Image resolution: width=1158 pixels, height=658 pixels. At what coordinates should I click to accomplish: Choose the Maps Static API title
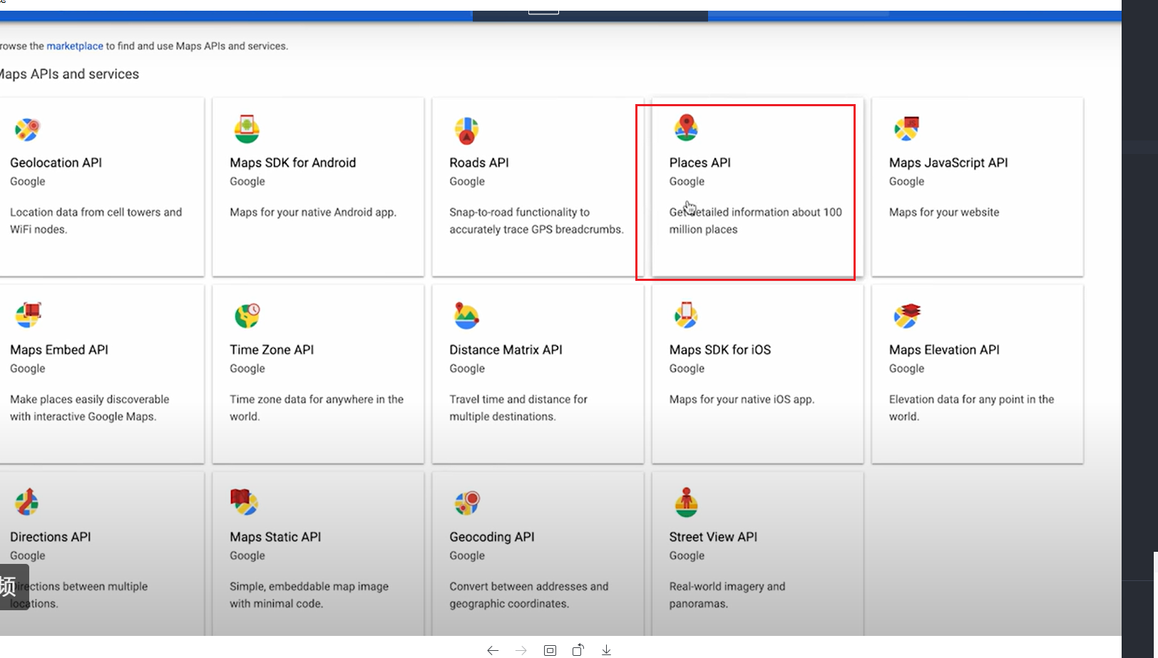pyautogui.click(x=275, y=537)
